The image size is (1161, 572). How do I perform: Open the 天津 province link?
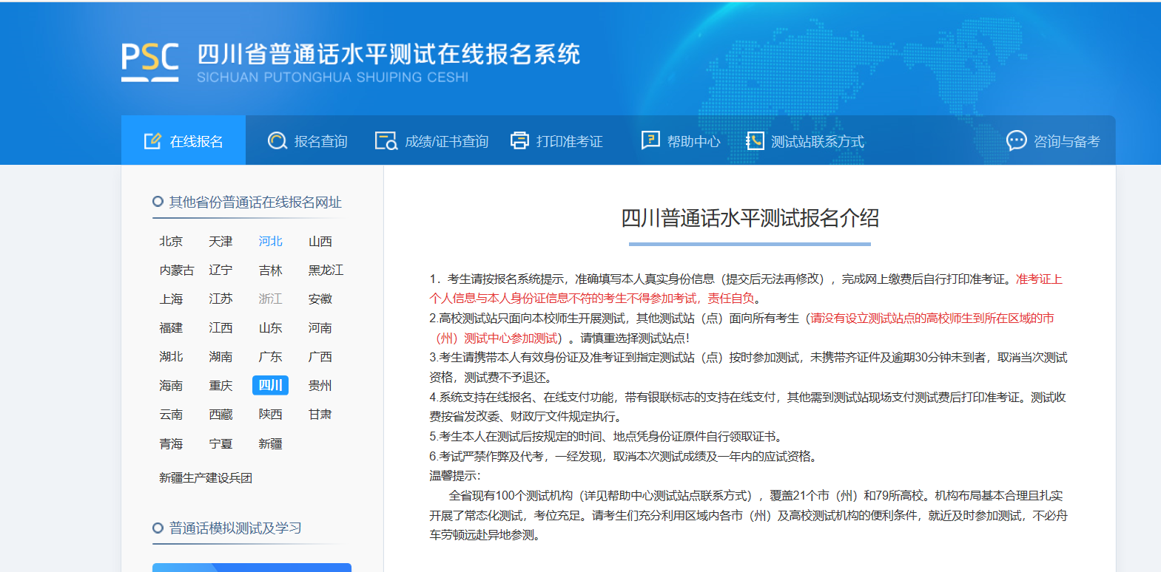tap(221, 242)
